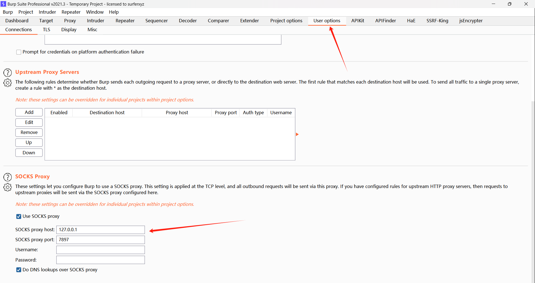Open settings gear for Upstream Proxy Servers
The image size is (535, 283).
point(8,83)
